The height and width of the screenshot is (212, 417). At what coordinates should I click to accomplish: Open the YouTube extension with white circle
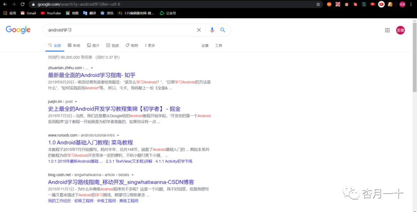[x=381, y=4]
